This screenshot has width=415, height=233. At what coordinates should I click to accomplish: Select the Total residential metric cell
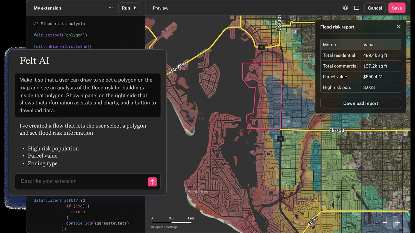coord(340,55)
